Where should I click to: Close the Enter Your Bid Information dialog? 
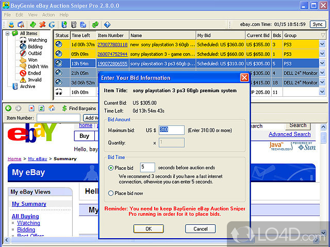pos(244,78)
